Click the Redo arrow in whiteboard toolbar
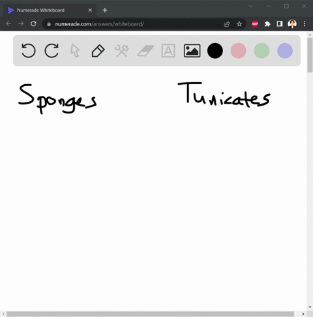 52,51
